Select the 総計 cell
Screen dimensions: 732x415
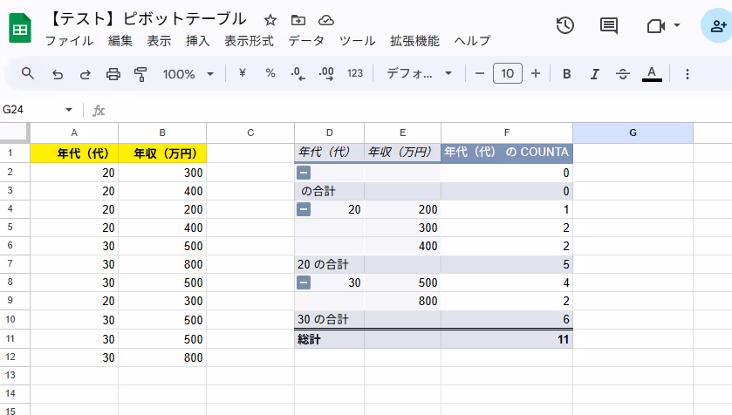tap(329, 339)
